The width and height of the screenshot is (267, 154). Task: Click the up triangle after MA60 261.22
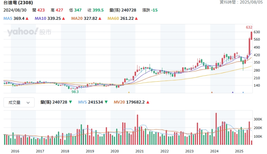tap(136, 19)
